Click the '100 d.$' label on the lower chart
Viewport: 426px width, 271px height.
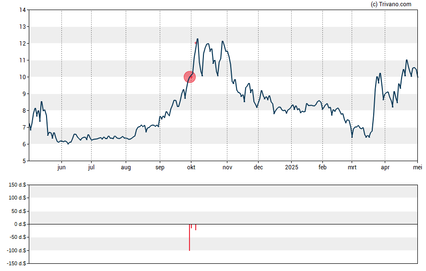(17, 198)
